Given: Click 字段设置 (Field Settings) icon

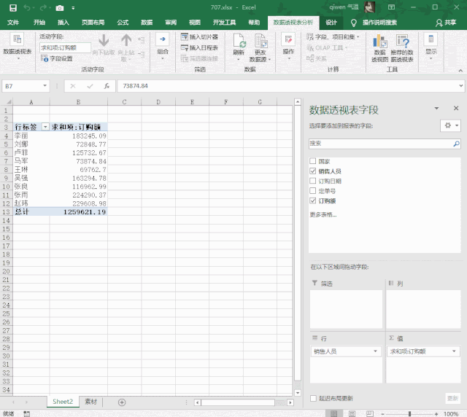Looking at the screenshot, I should [x=44, y=58].
